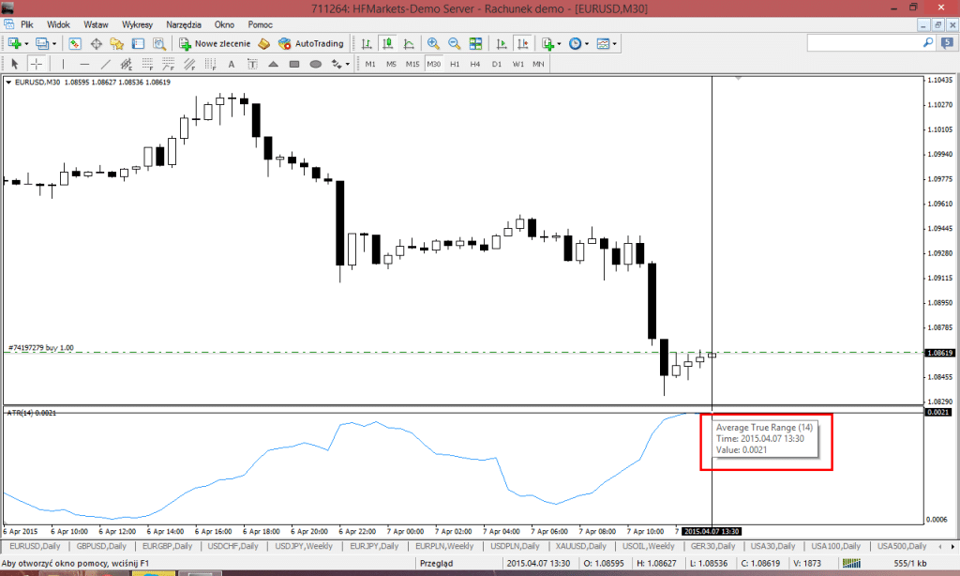
Task: Toggle the chart shift option
Action: (522, 43)
